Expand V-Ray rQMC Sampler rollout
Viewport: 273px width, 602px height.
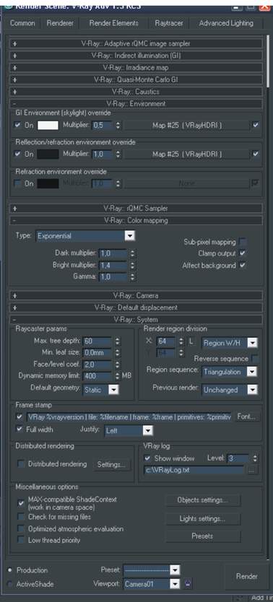pos(136,209)
